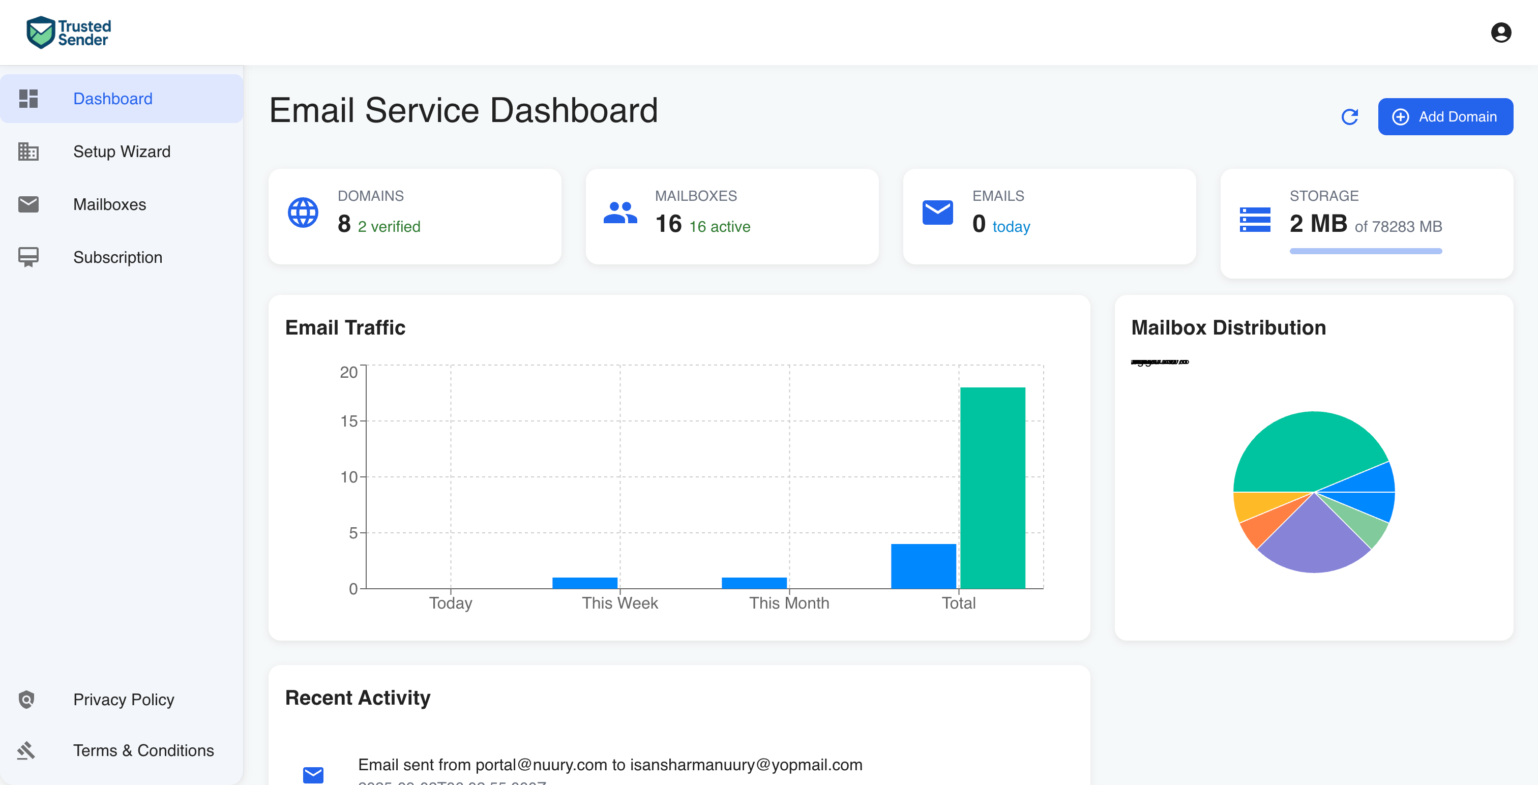The width and height of the screenshot is (1538, 785).
Task: Click the Domains globe icon
Action: (303, 213)
